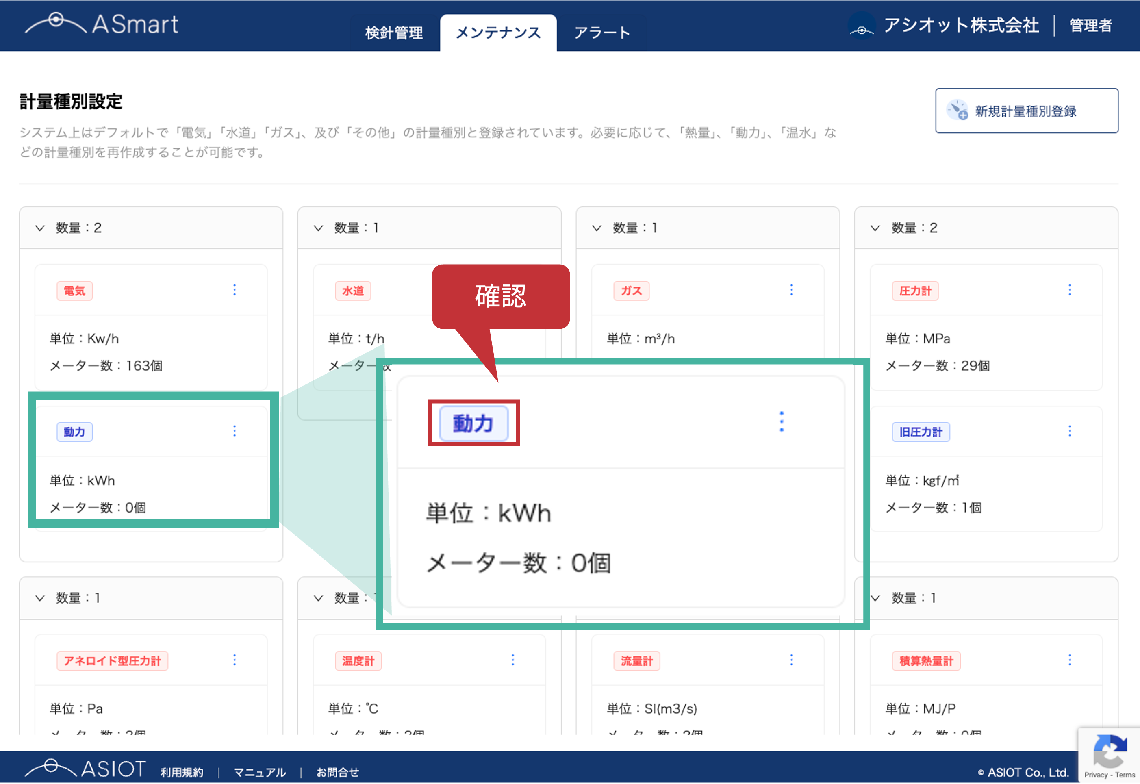Image resolution: width=1140 pixels, height=784 pixels.
Task: Open the マニュアル footer link
Action: click(259, 772)
